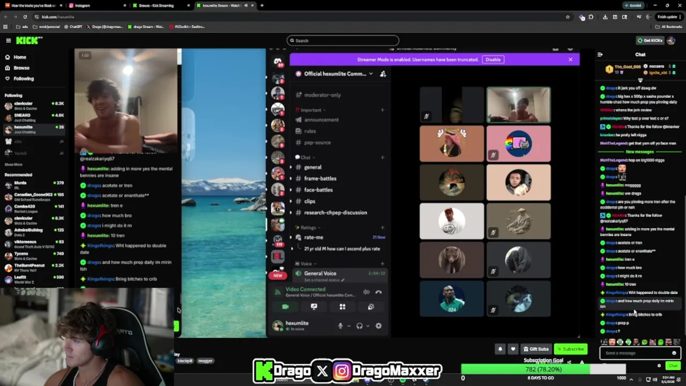Open the Discord soundboard
The height and width of the screenshot is (386, 686).
click(x=371, y=307)
